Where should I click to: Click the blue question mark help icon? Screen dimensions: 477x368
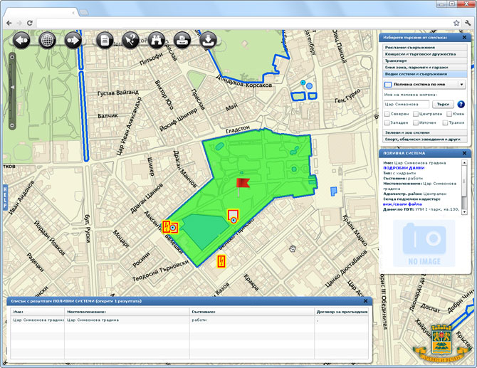pyautogui.click(x=461, y=105)
